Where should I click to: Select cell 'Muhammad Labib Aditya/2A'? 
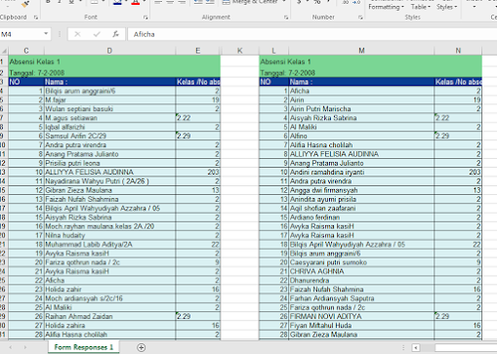tap(109, 245)
